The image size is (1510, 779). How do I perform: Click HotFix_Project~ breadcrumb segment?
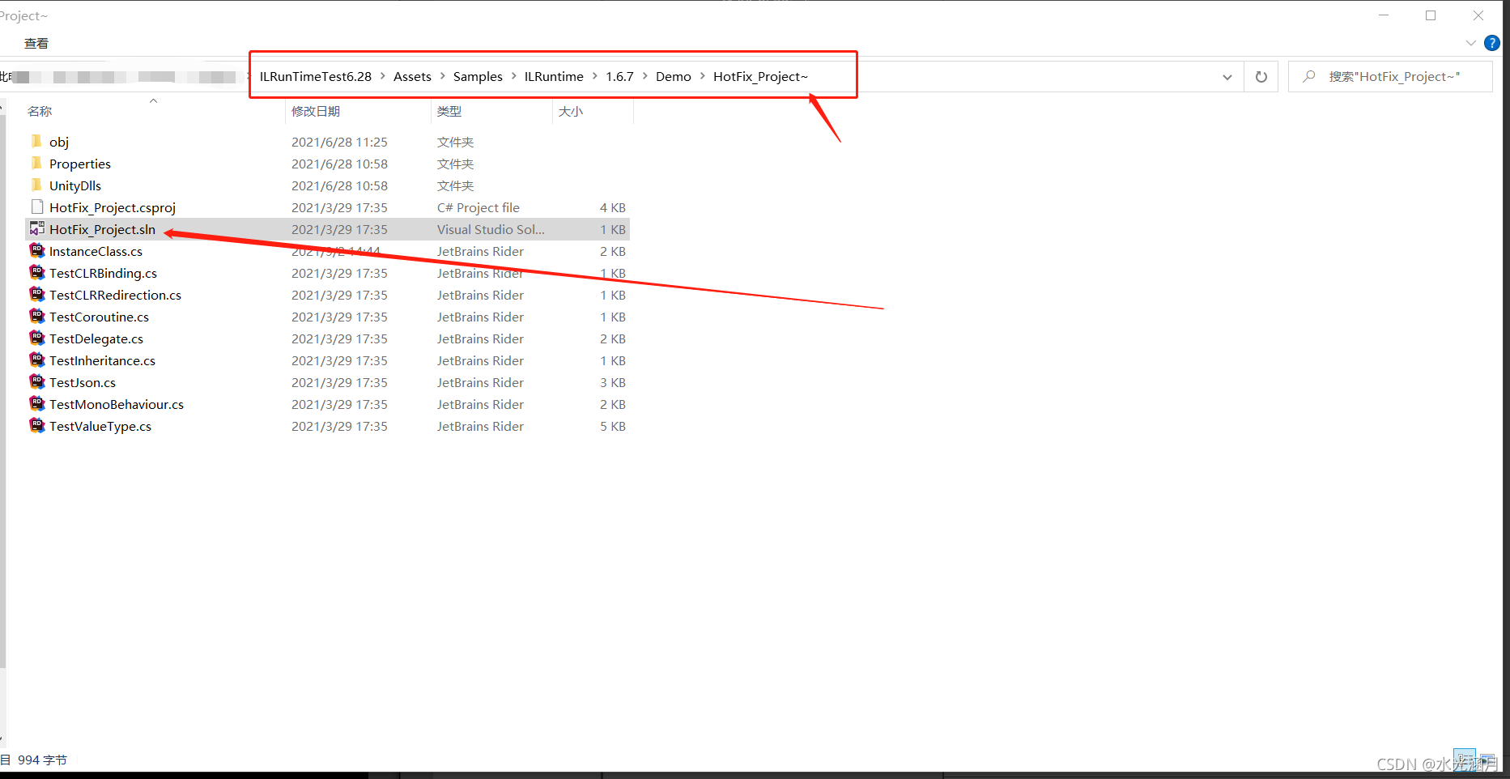760,76
